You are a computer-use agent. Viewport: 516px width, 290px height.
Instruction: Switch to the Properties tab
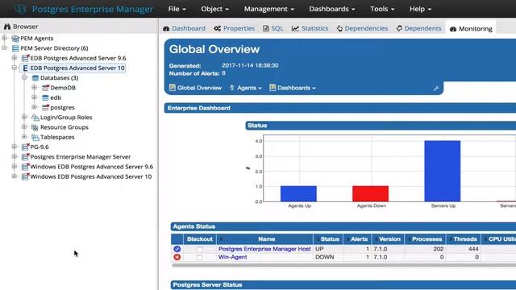(235, 29)
